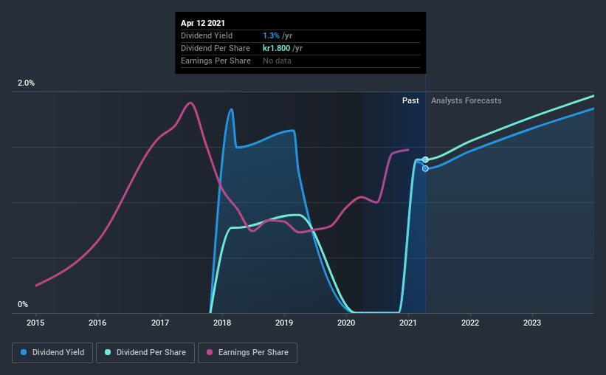Select the blue data point marker on chart
606x375 pixels.
click(x=425, y=168)
